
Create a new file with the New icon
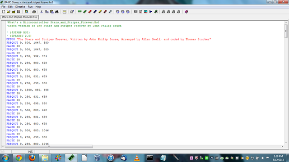[4, 12]
